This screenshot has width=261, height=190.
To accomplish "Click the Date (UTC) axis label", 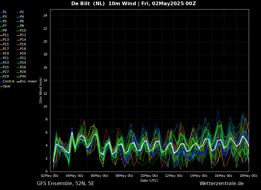I will [x=149, y=180].
